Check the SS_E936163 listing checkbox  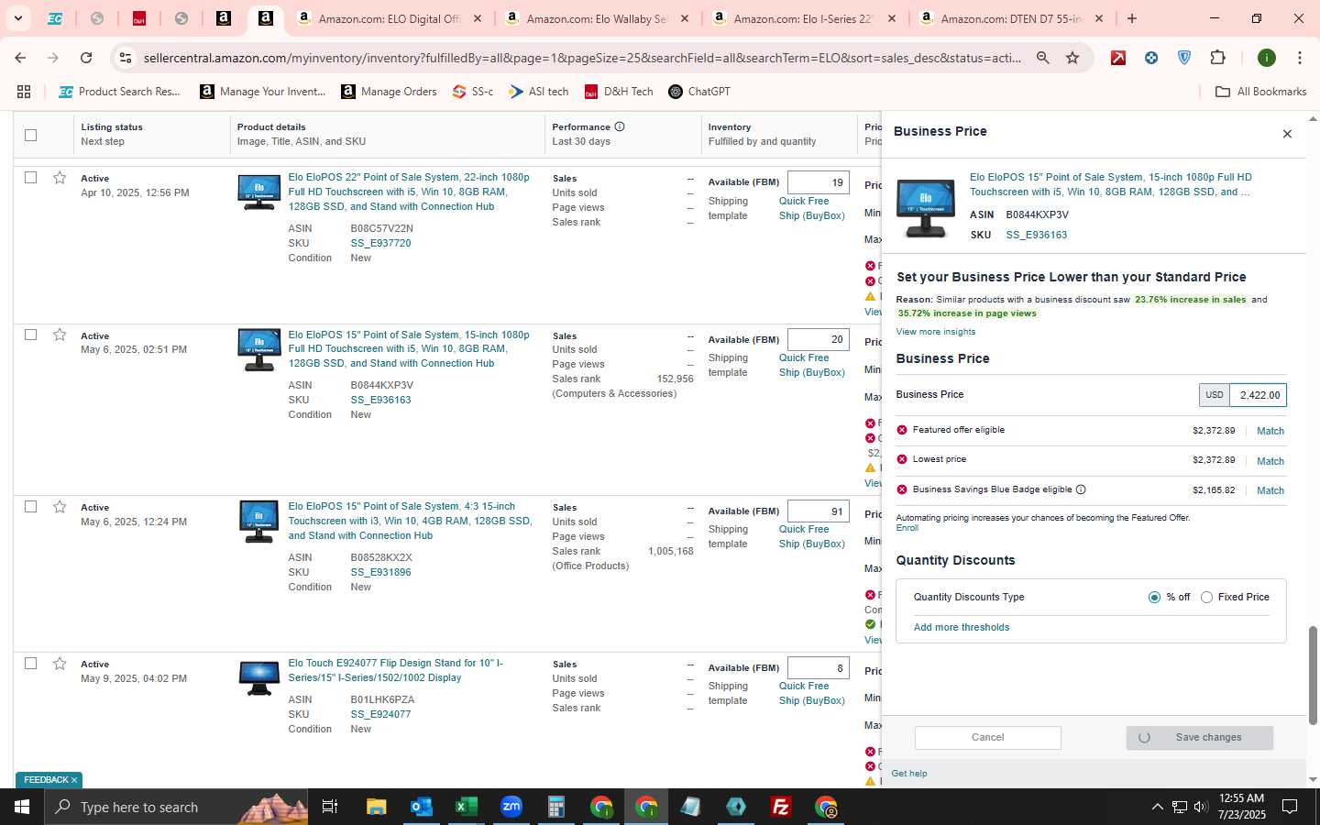click(30, 335)
